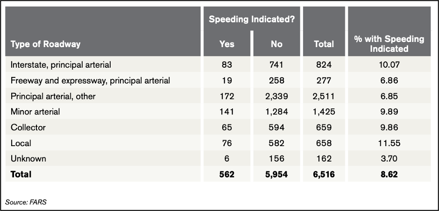439x211 pixels.
Task: Click the grand total cell 6,516
Action: [x=324, y=175]
